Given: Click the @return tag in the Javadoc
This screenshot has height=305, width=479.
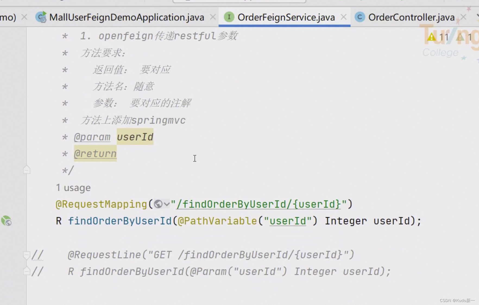Looking at the screenshot, I should (95, 154).
